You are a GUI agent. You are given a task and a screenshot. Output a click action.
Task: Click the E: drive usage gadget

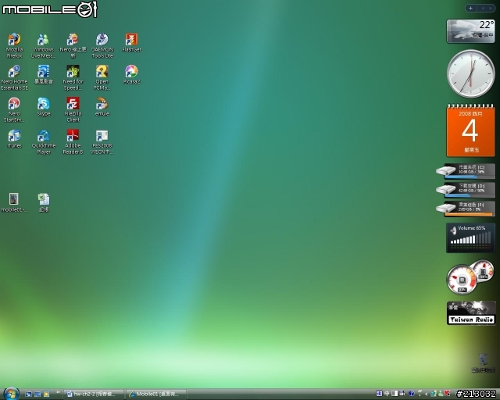(466, 209)
